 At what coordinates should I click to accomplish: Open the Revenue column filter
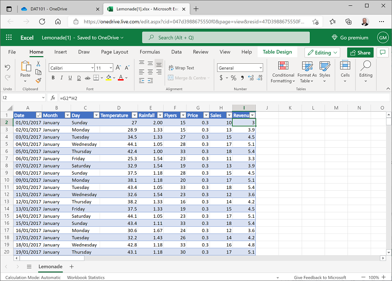(x=252, y=115)
